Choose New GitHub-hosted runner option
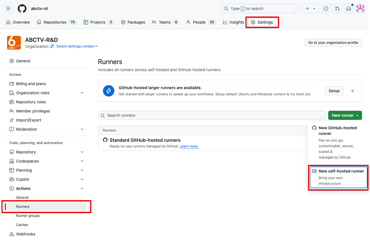This screenshot has height=240, width=370. [338, 142]
